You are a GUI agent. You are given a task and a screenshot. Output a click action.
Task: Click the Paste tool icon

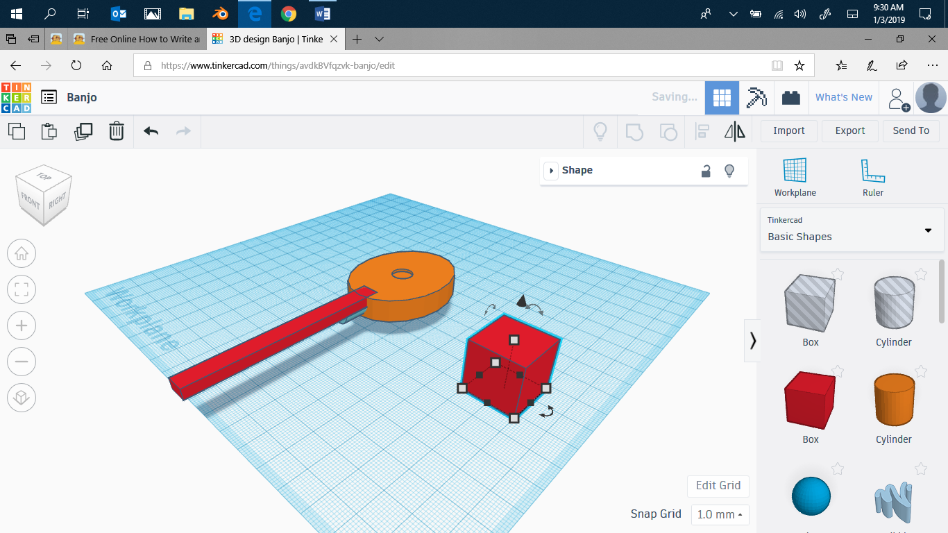click(x=49, y=130)
